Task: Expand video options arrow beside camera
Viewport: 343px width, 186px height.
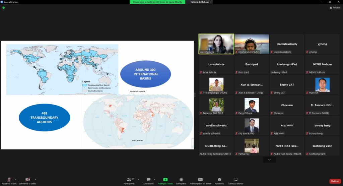Action: [35, 180]
